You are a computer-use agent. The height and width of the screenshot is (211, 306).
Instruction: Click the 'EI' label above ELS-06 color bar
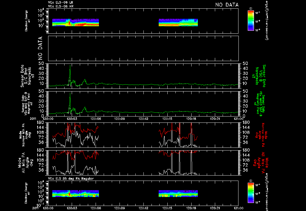pos(251,9)
